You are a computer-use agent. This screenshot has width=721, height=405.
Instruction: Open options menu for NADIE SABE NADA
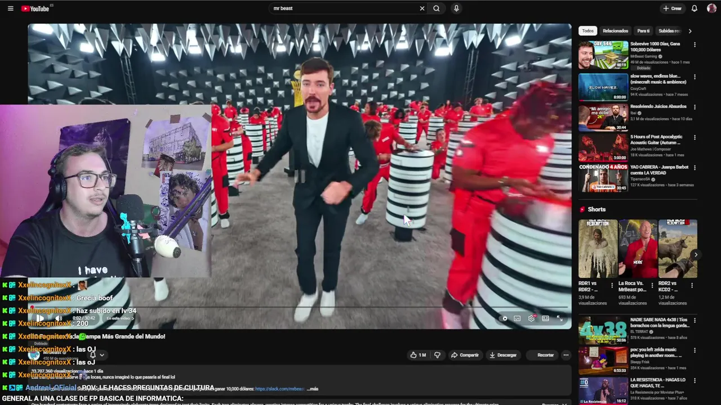coord(695,320)
